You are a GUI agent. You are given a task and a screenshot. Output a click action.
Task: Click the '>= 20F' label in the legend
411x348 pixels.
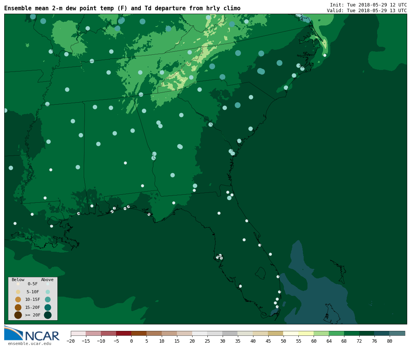(x=32, y=315)
